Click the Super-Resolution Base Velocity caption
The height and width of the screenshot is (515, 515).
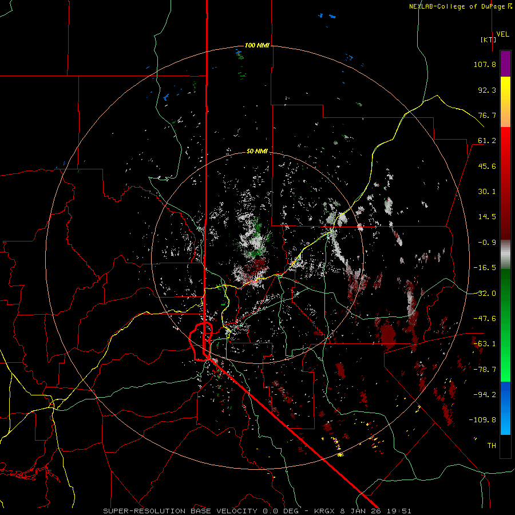pos(257,511)
